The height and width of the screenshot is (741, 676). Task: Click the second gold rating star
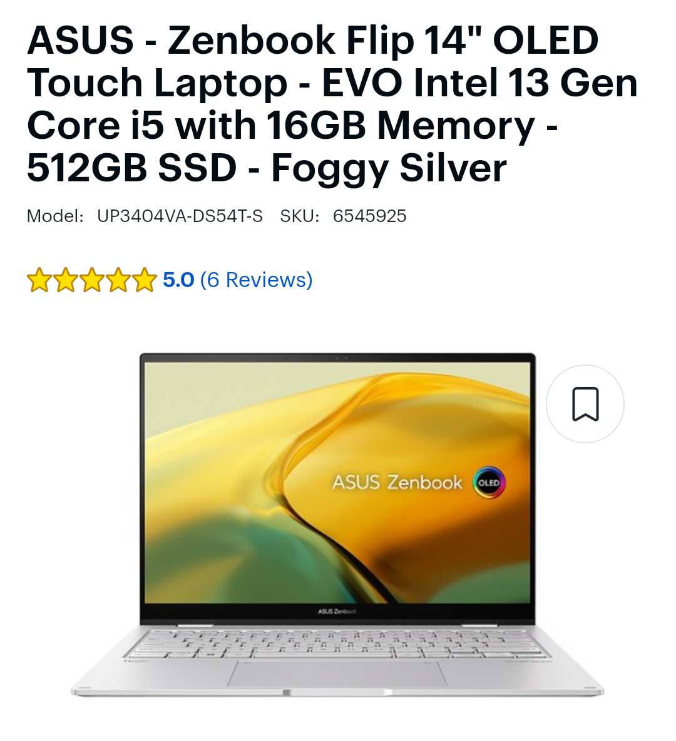[66, 280]
